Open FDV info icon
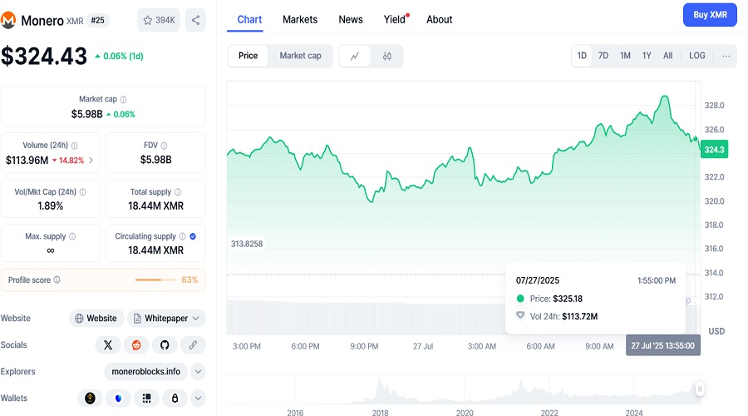The height and width of the screenshot is (416, 748). [x=164, y=146]
